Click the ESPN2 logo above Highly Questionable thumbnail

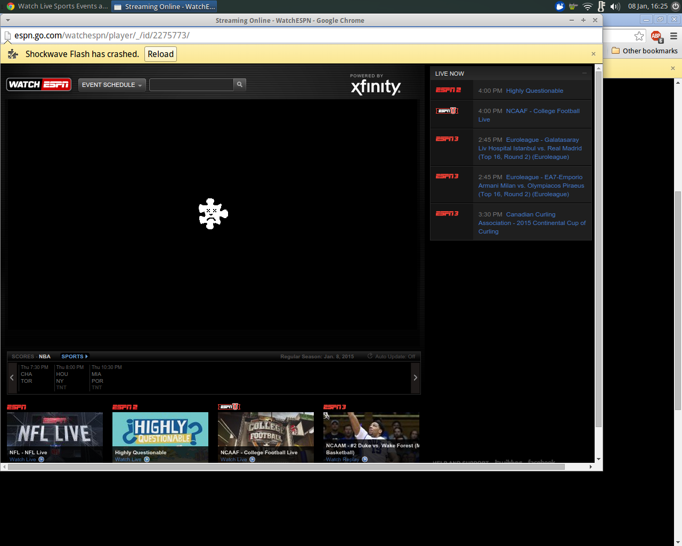125,407
